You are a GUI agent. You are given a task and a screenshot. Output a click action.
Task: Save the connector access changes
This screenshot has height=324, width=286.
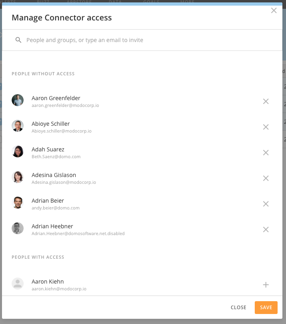coord(266,307)
